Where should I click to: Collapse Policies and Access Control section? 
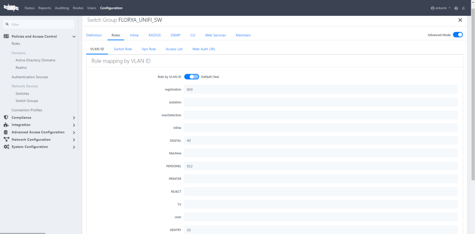coord(74,37)
